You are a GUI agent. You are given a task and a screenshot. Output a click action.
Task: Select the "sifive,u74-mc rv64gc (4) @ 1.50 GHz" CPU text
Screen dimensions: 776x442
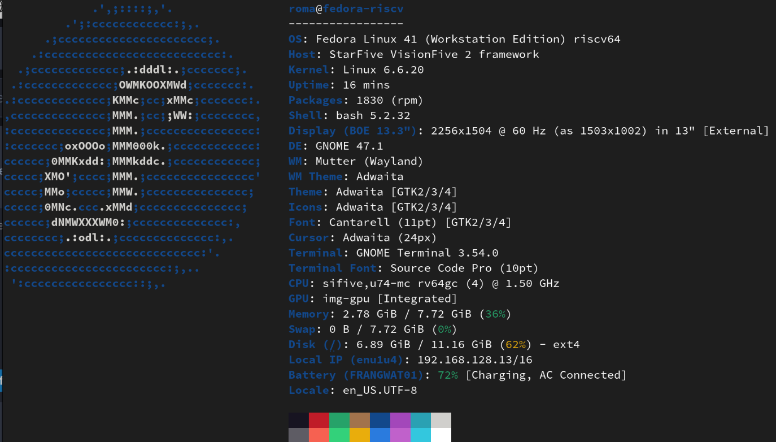click(441, 283)
